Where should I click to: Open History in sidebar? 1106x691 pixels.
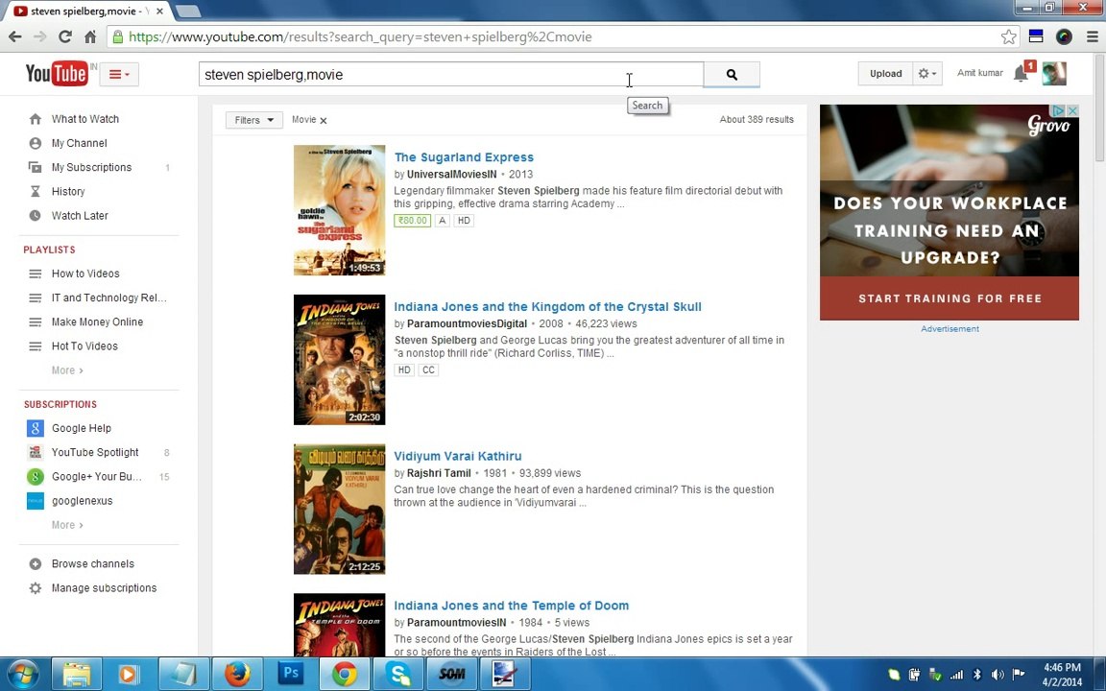68,191
